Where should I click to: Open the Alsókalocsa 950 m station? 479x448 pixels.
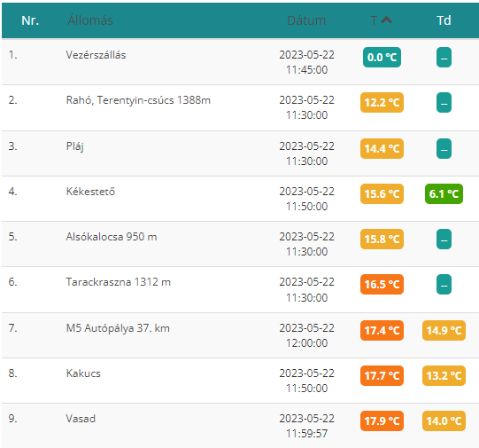[x=112, y=237]
